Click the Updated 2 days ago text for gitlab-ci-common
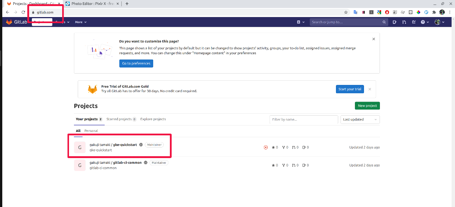 tap(364, 165)
